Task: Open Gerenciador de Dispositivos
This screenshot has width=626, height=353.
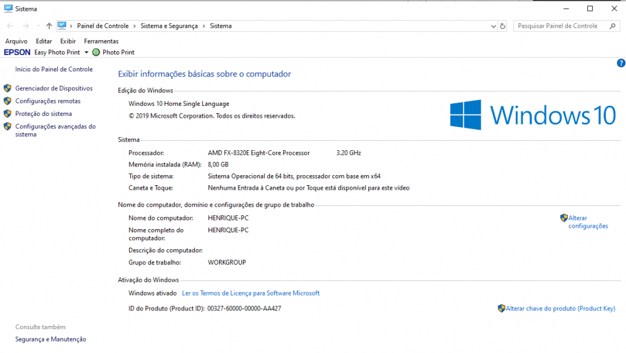Action: (54, 88)
